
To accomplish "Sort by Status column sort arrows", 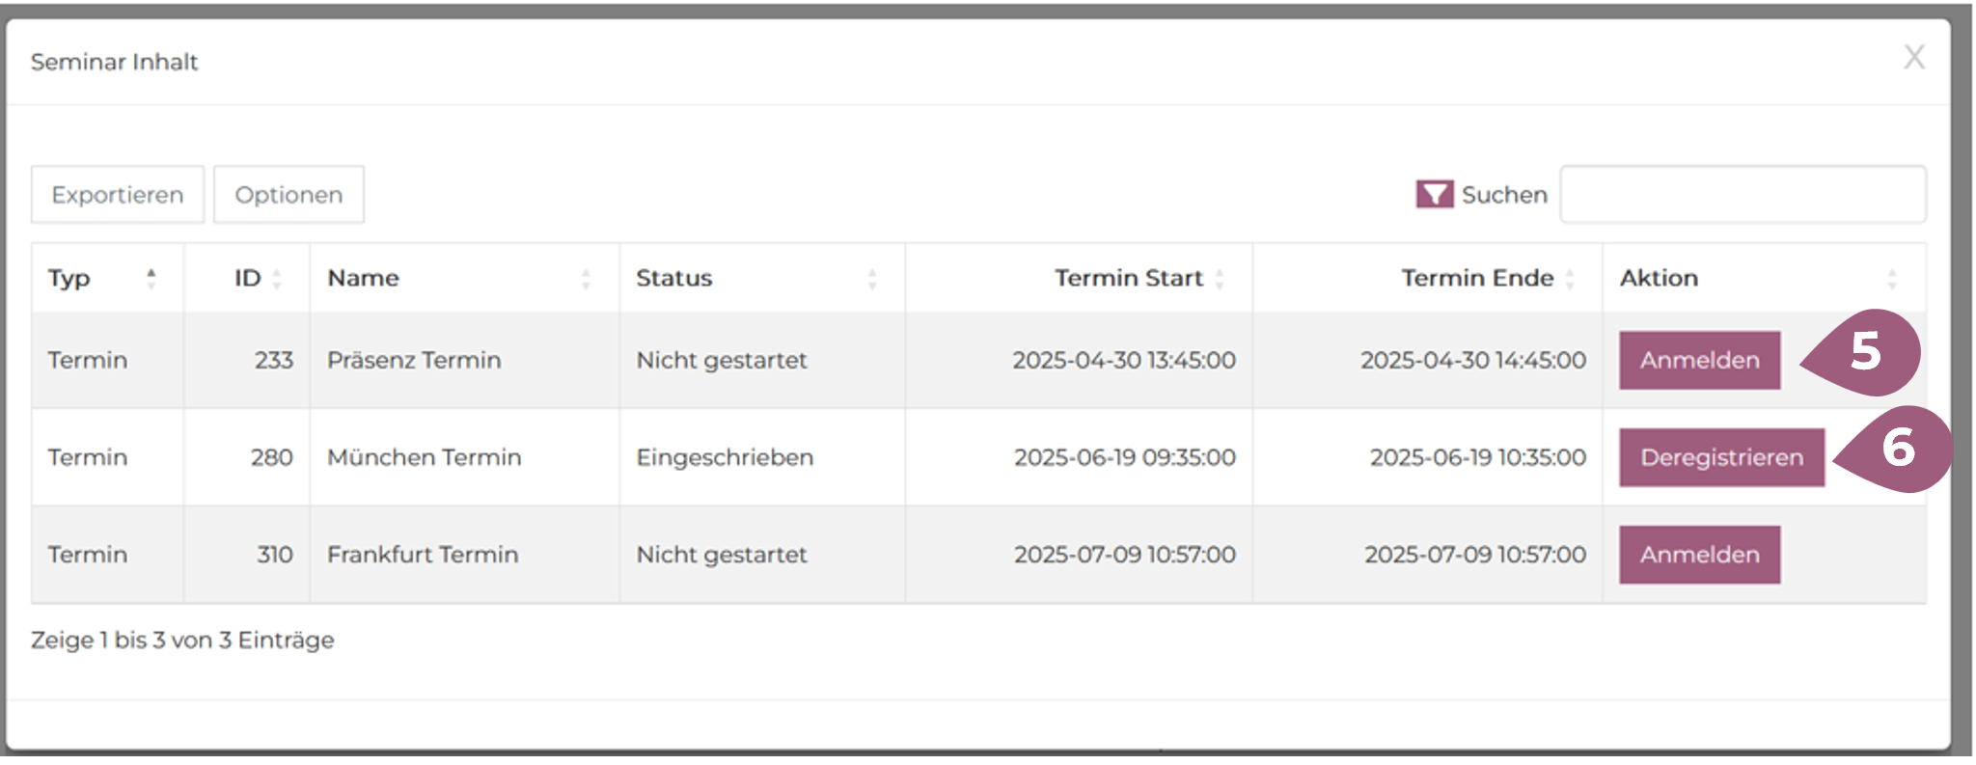I will pyautogui.click(x=872, y=279).
